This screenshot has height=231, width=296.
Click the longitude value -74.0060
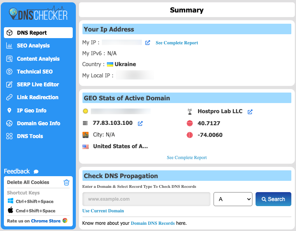click(x=210, y=135)
